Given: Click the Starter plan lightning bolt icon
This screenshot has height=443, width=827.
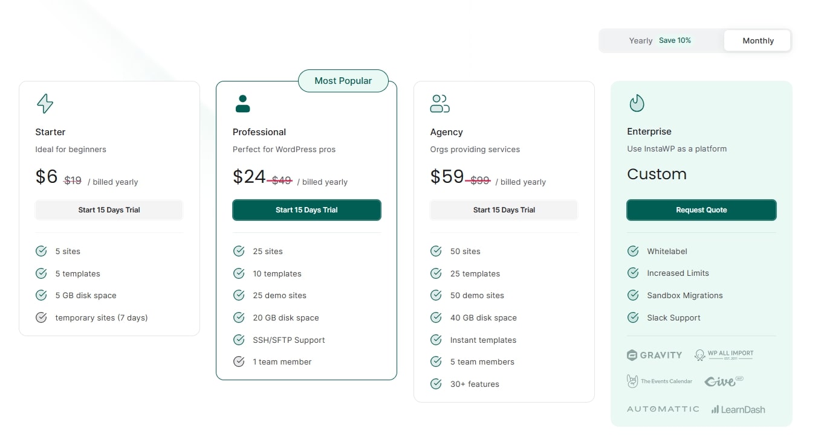Looking at the screenshot, I should click(45, 103).
